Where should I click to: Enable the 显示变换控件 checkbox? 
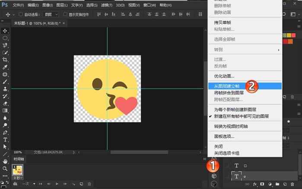tap(65, 14)
